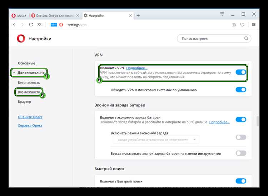Switch to the Скачать Опера tab
268x196 pixels.
[x=55, y=16]
